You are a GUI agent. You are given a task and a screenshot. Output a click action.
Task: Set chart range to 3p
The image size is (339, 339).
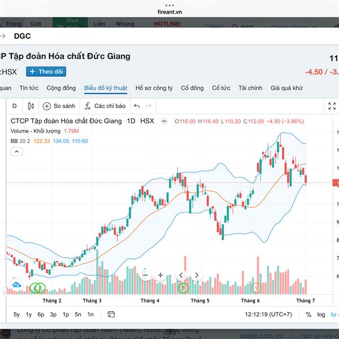53,314
